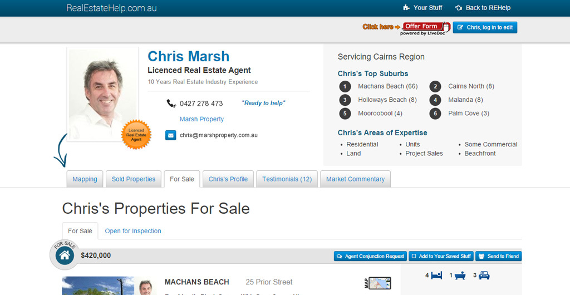Switch to the Testimonials (12) tab
The height and width of the screenshot is (295, 570).
coord(287,179)
